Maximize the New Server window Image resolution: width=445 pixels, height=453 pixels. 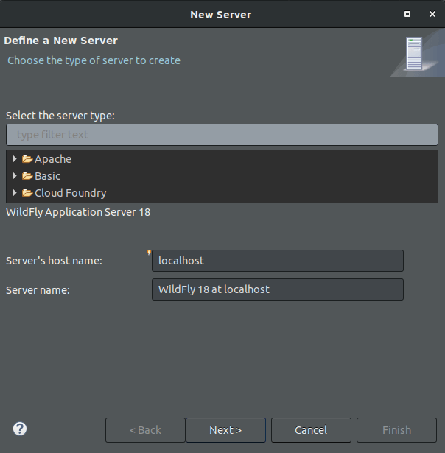pos(407,14)
